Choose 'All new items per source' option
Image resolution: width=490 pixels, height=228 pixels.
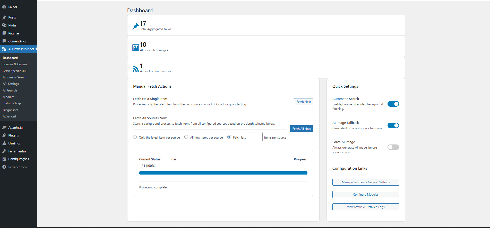(x=186, y=137)
